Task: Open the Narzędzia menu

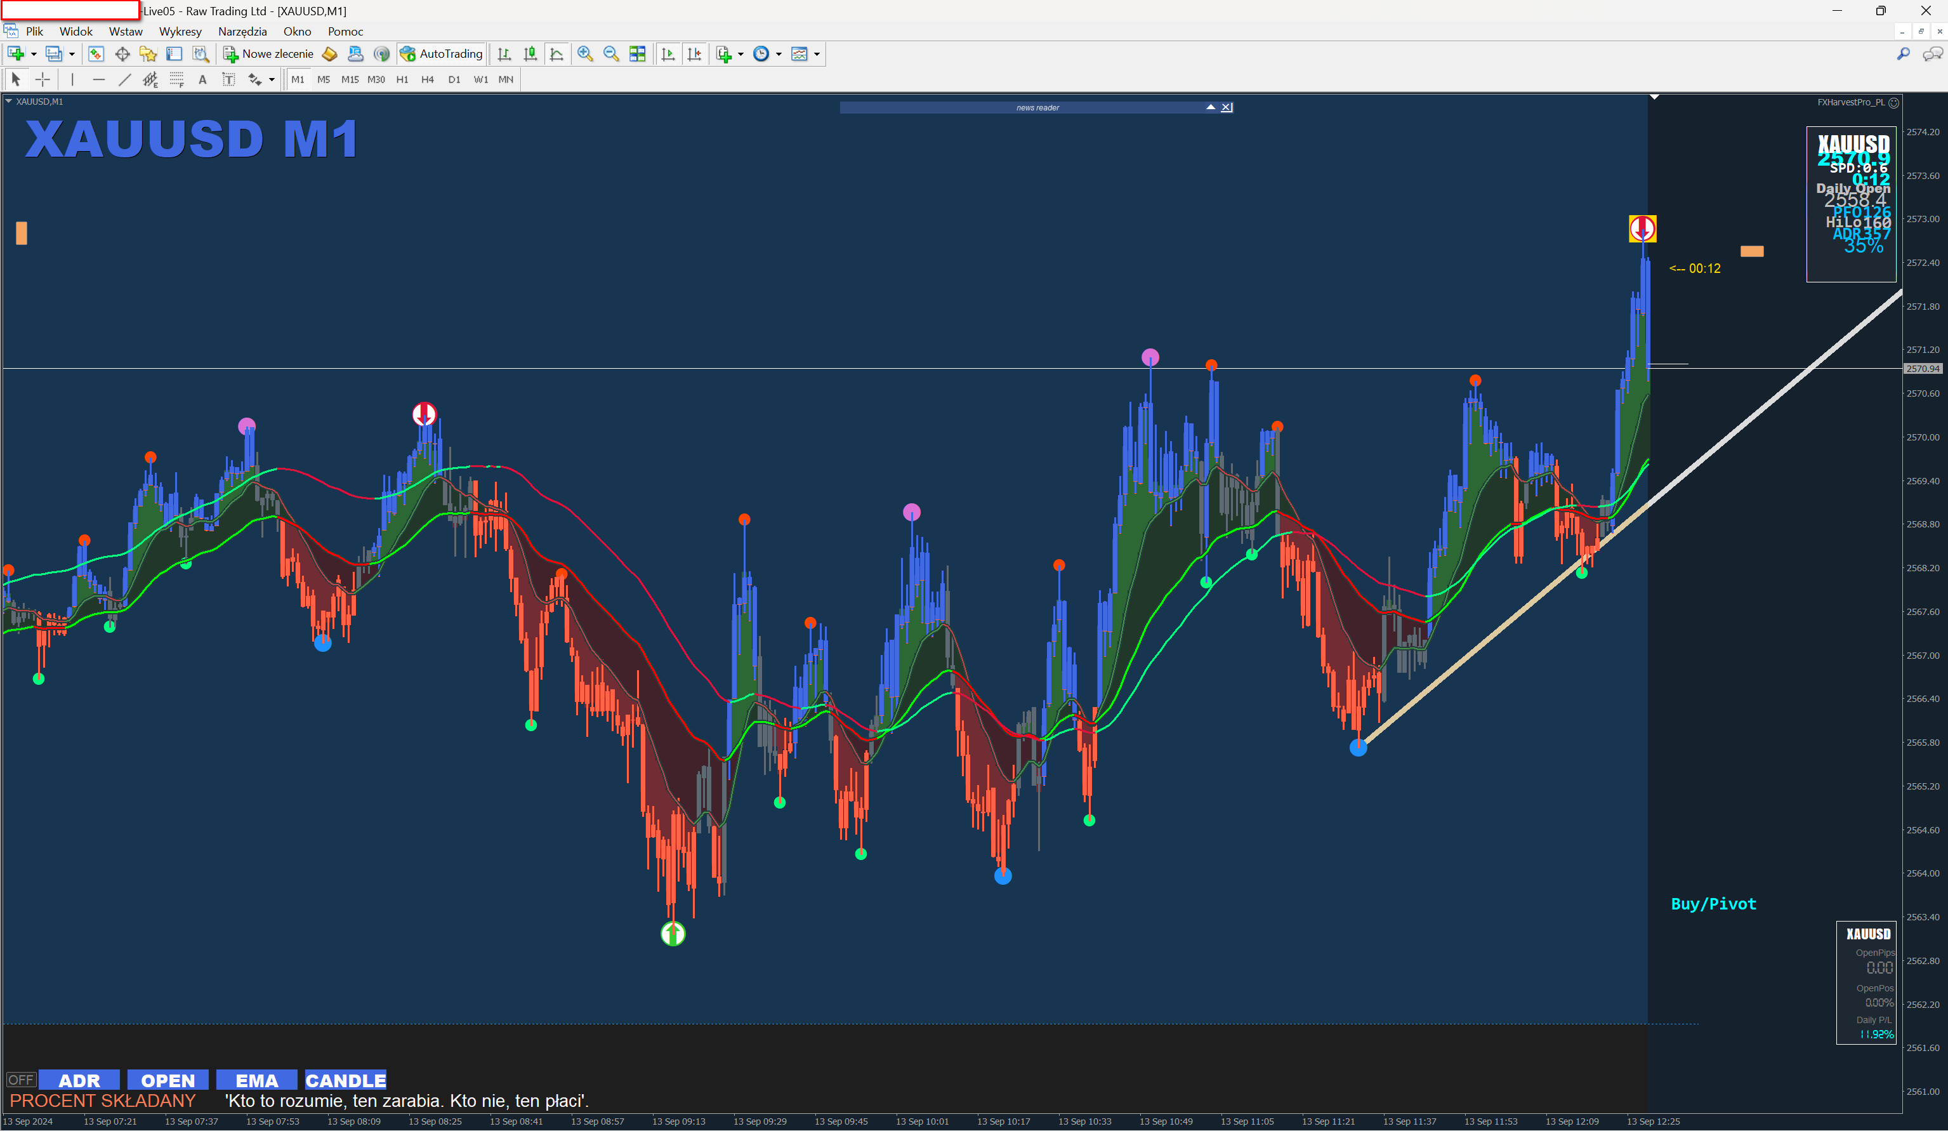Action: coord(242,32)
